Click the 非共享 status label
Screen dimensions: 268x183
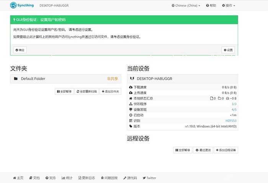pyautogui.click(x=112, y=79)
